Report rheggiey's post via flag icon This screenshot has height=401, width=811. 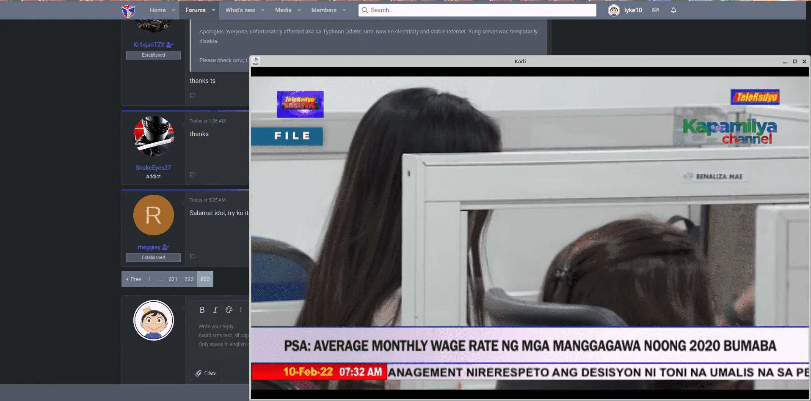[x=193, y=256]
